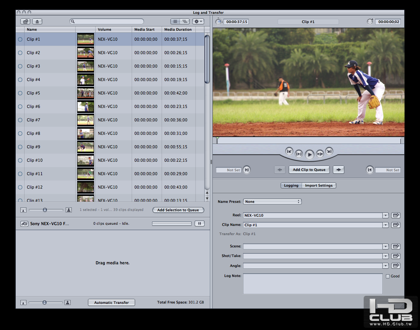Select the Clip #2 status circle

[20, 53]
